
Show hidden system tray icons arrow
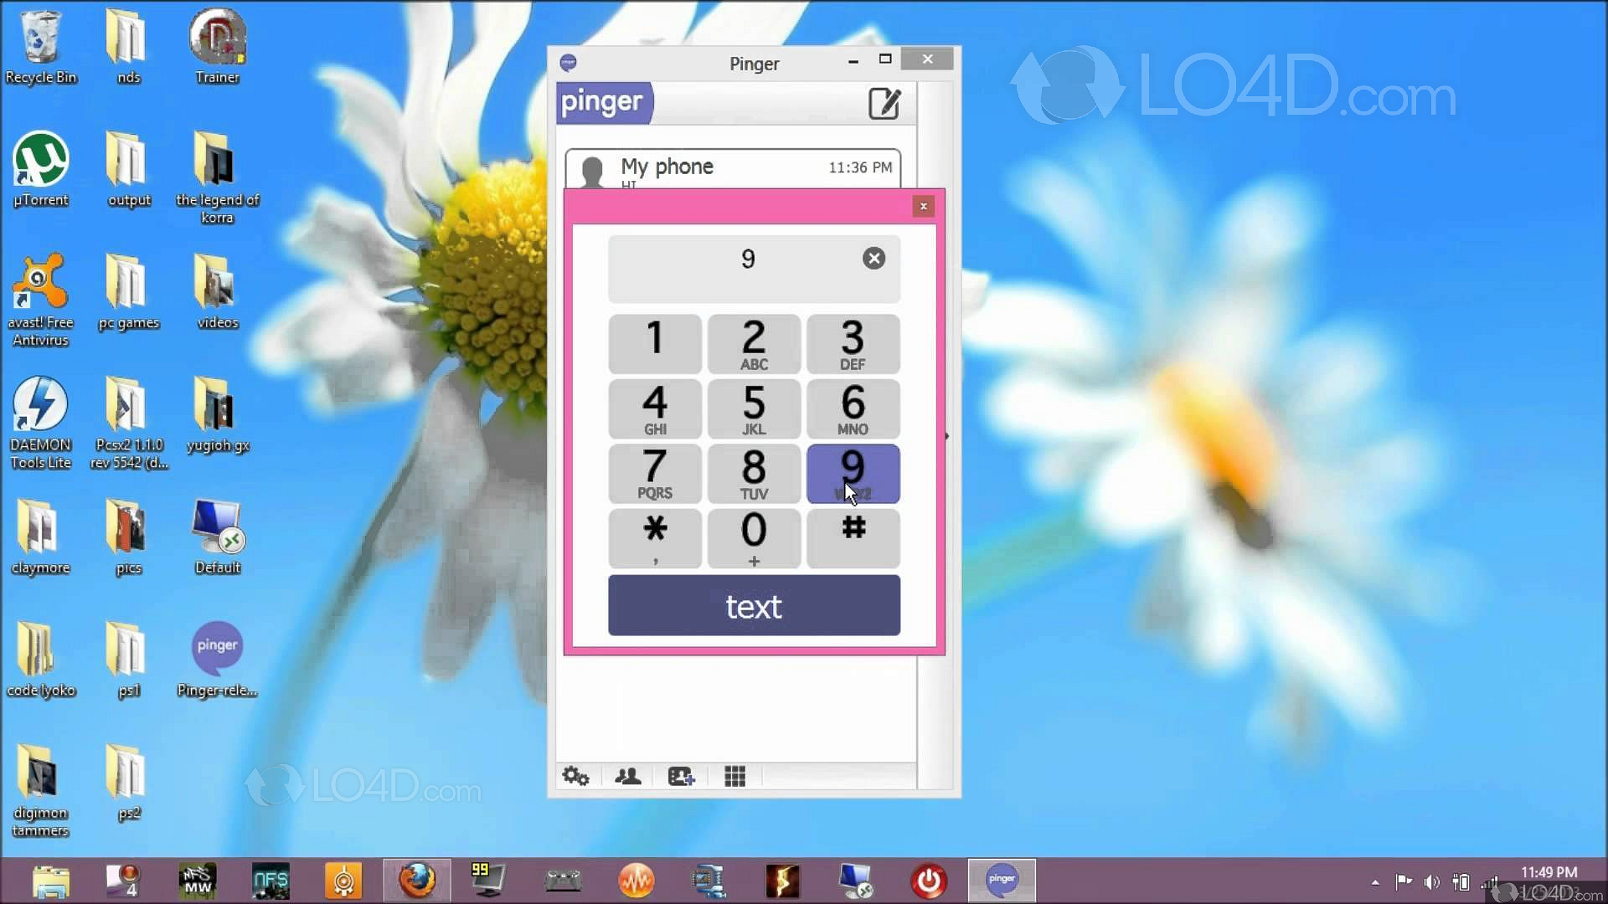[x=1375, y=882]
